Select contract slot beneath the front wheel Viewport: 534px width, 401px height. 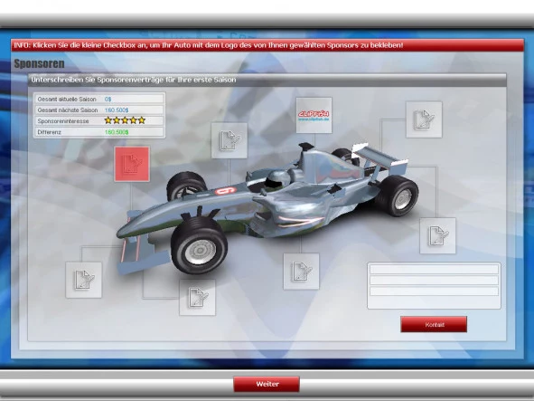point(197,297)
